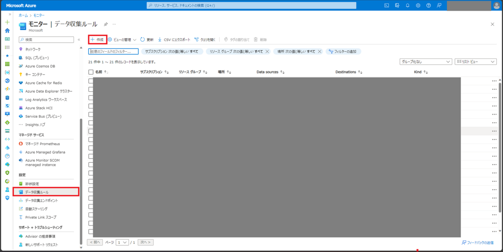This screenshot has height=252, width=503.
Task: Open the notifications bell
Action: click(407, 5)
